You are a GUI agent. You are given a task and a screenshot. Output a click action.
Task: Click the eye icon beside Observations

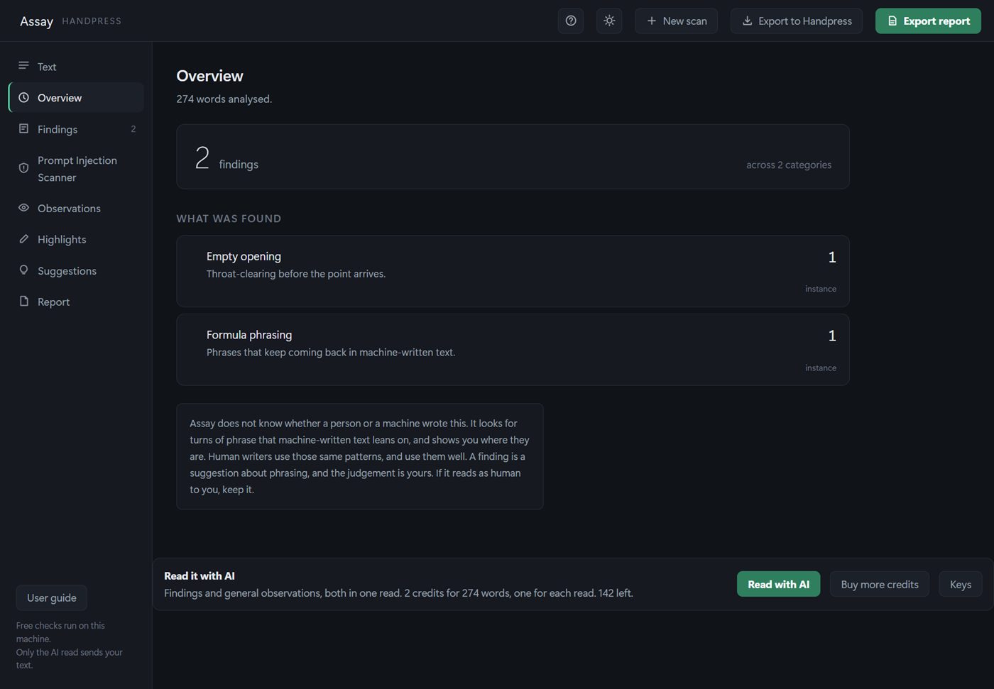(x=23, y=208)
